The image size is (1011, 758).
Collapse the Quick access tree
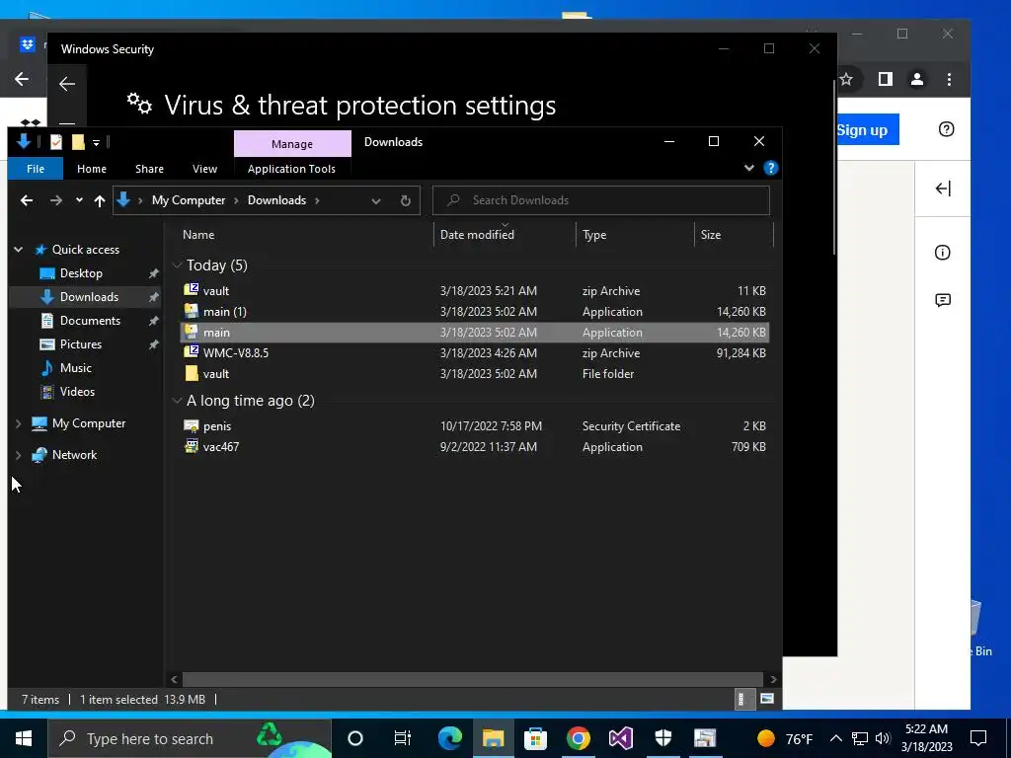[x=19, y=250]
